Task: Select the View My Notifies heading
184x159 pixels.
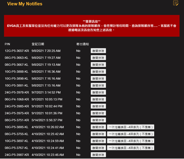Action: (25, 4)
